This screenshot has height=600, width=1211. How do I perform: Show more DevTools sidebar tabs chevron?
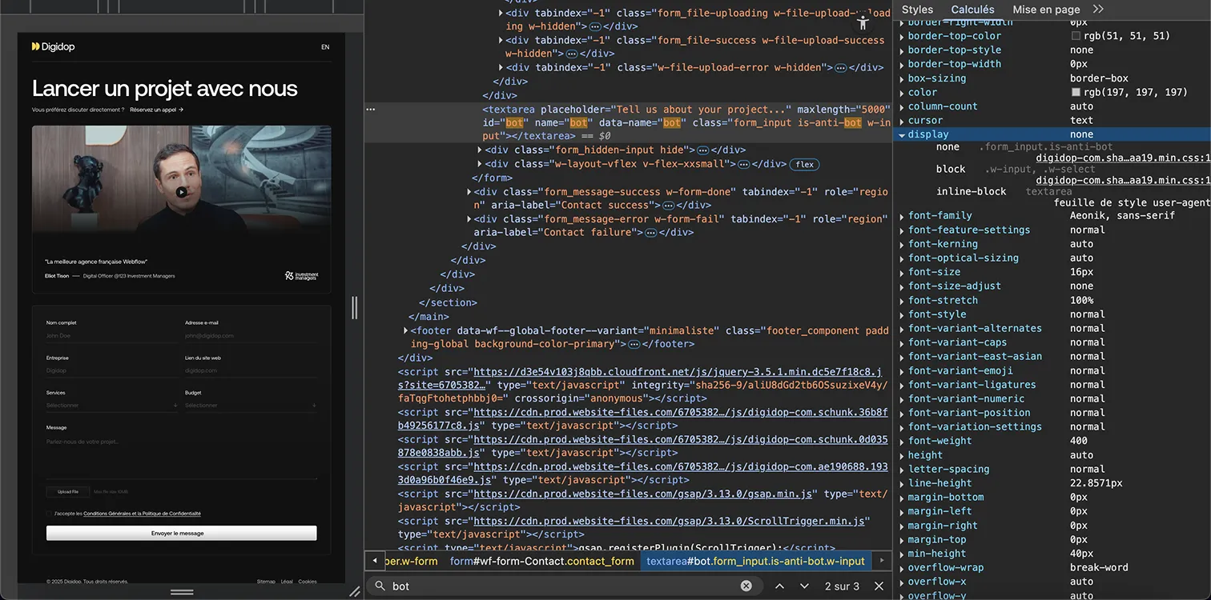1098,9
